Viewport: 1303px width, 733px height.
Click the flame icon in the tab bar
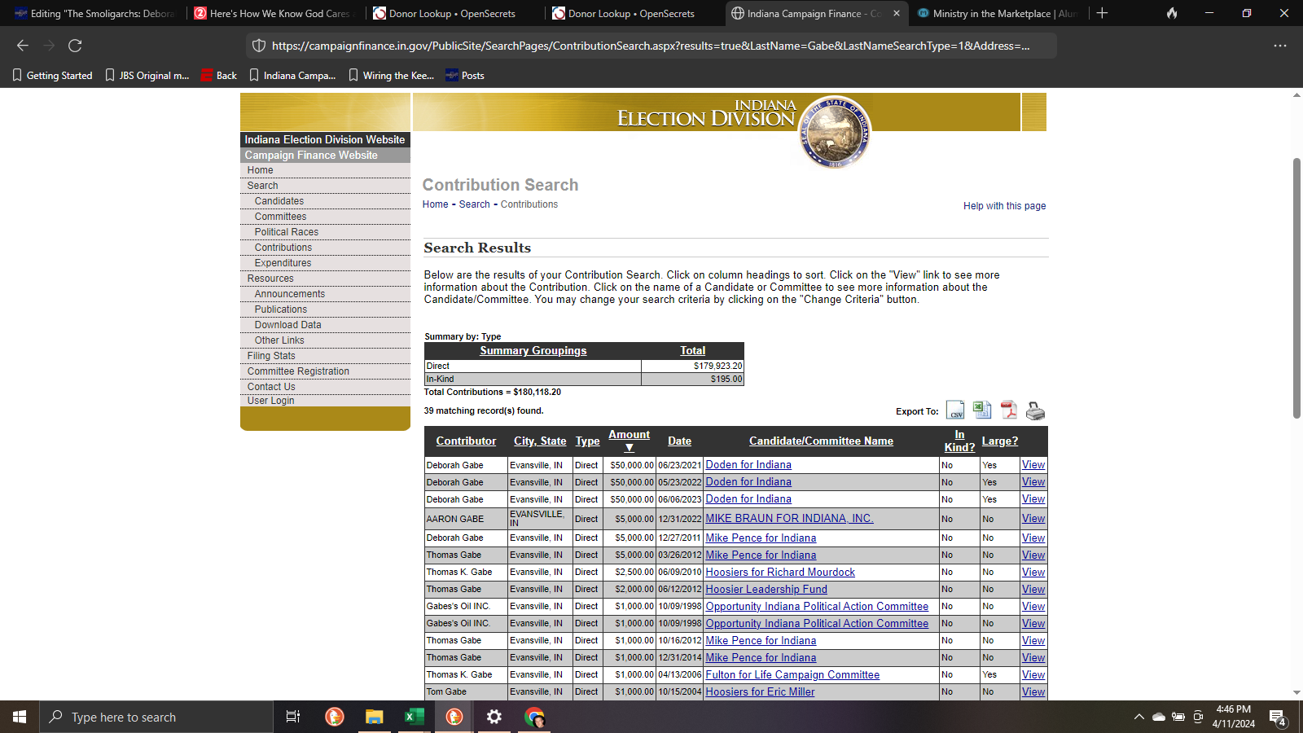(1172, 13)
